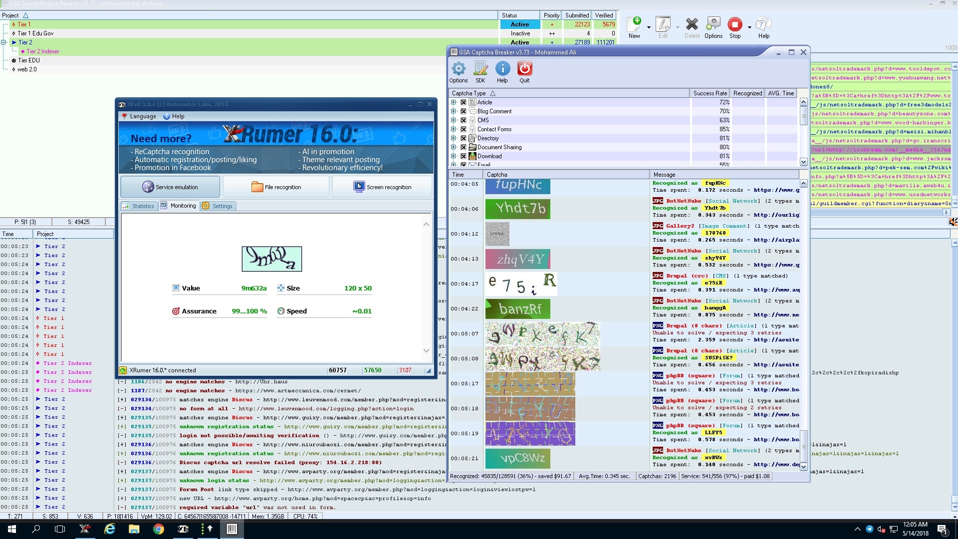Click the captcha type list vertical scrollbar
This screenshot has height=539, width=958.
pos(803,132)
